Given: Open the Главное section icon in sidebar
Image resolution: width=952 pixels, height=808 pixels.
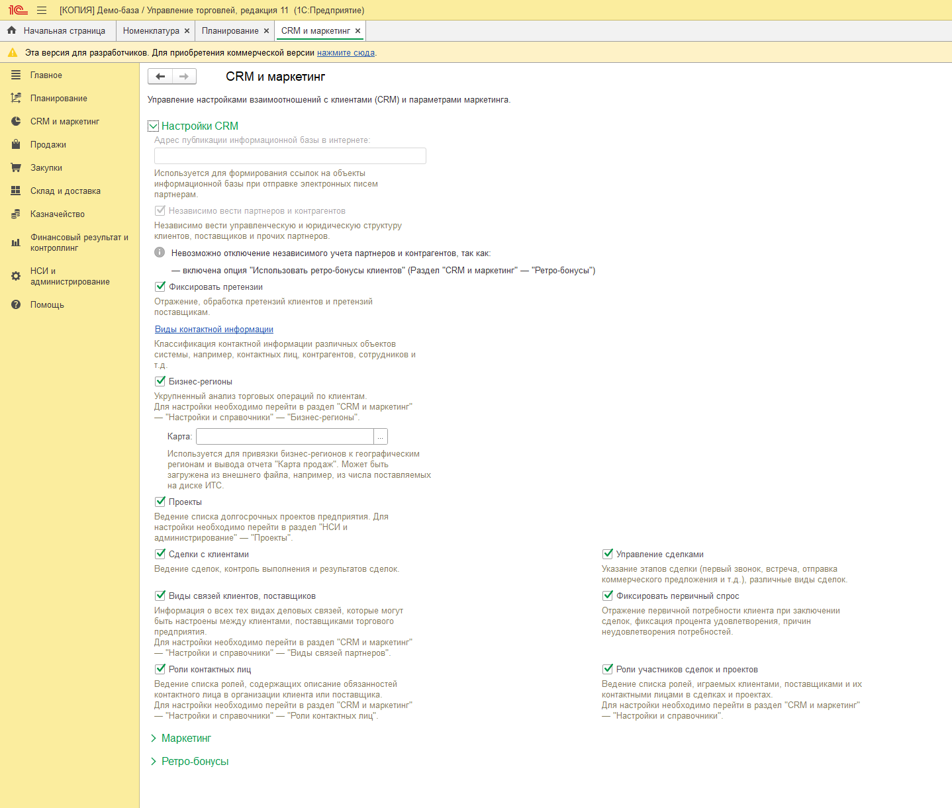Looking at the screenshot, I should click(x=16, y=75).
